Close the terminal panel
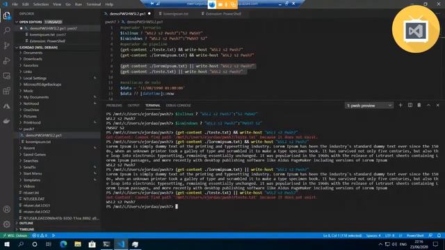This screenshot has height=250, width=445. [437, 105]
